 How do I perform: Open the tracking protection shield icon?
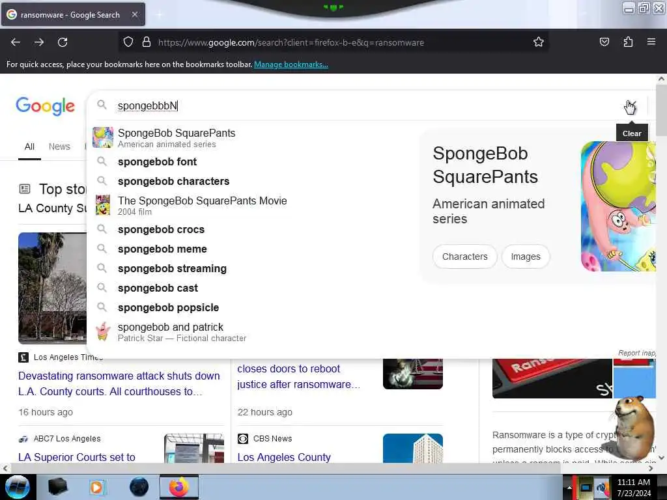128,42
